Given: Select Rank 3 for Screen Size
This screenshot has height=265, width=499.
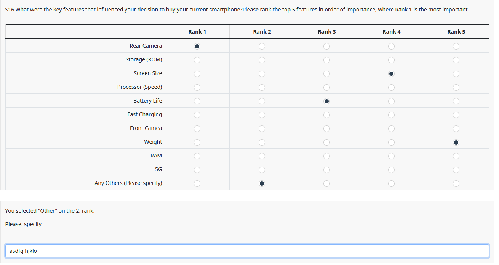Looking at the screenshot, I should [326, 74].
